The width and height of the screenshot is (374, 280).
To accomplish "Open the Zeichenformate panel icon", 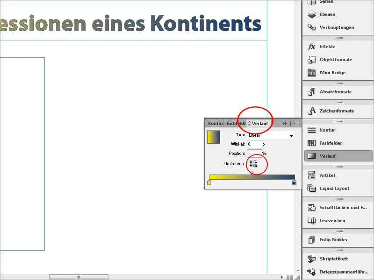I will (x=311, y=111).
